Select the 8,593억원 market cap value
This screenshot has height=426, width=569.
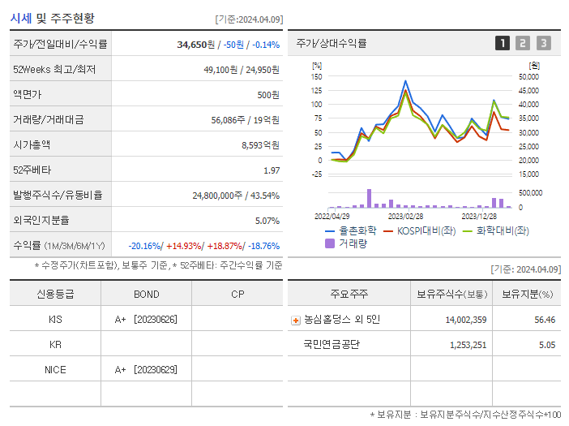[x=260, y=145]
